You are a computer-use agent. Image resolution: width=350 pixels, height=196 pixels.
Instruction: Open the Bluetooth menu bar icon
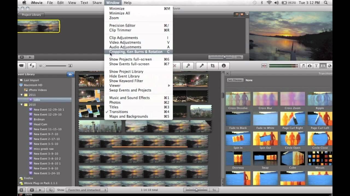click(x=262, y=3)
